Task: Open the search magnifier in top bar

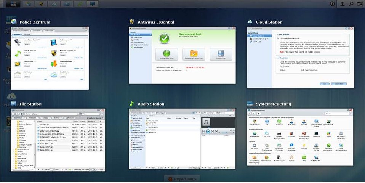Action: coord(351,4)
